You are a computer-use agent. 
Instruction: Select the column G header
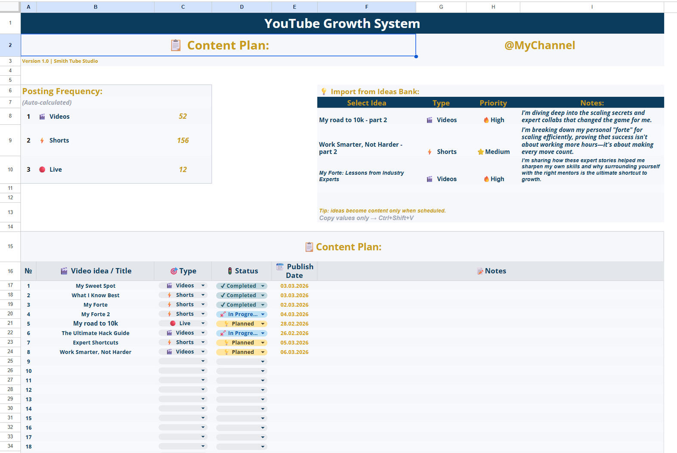441,7
